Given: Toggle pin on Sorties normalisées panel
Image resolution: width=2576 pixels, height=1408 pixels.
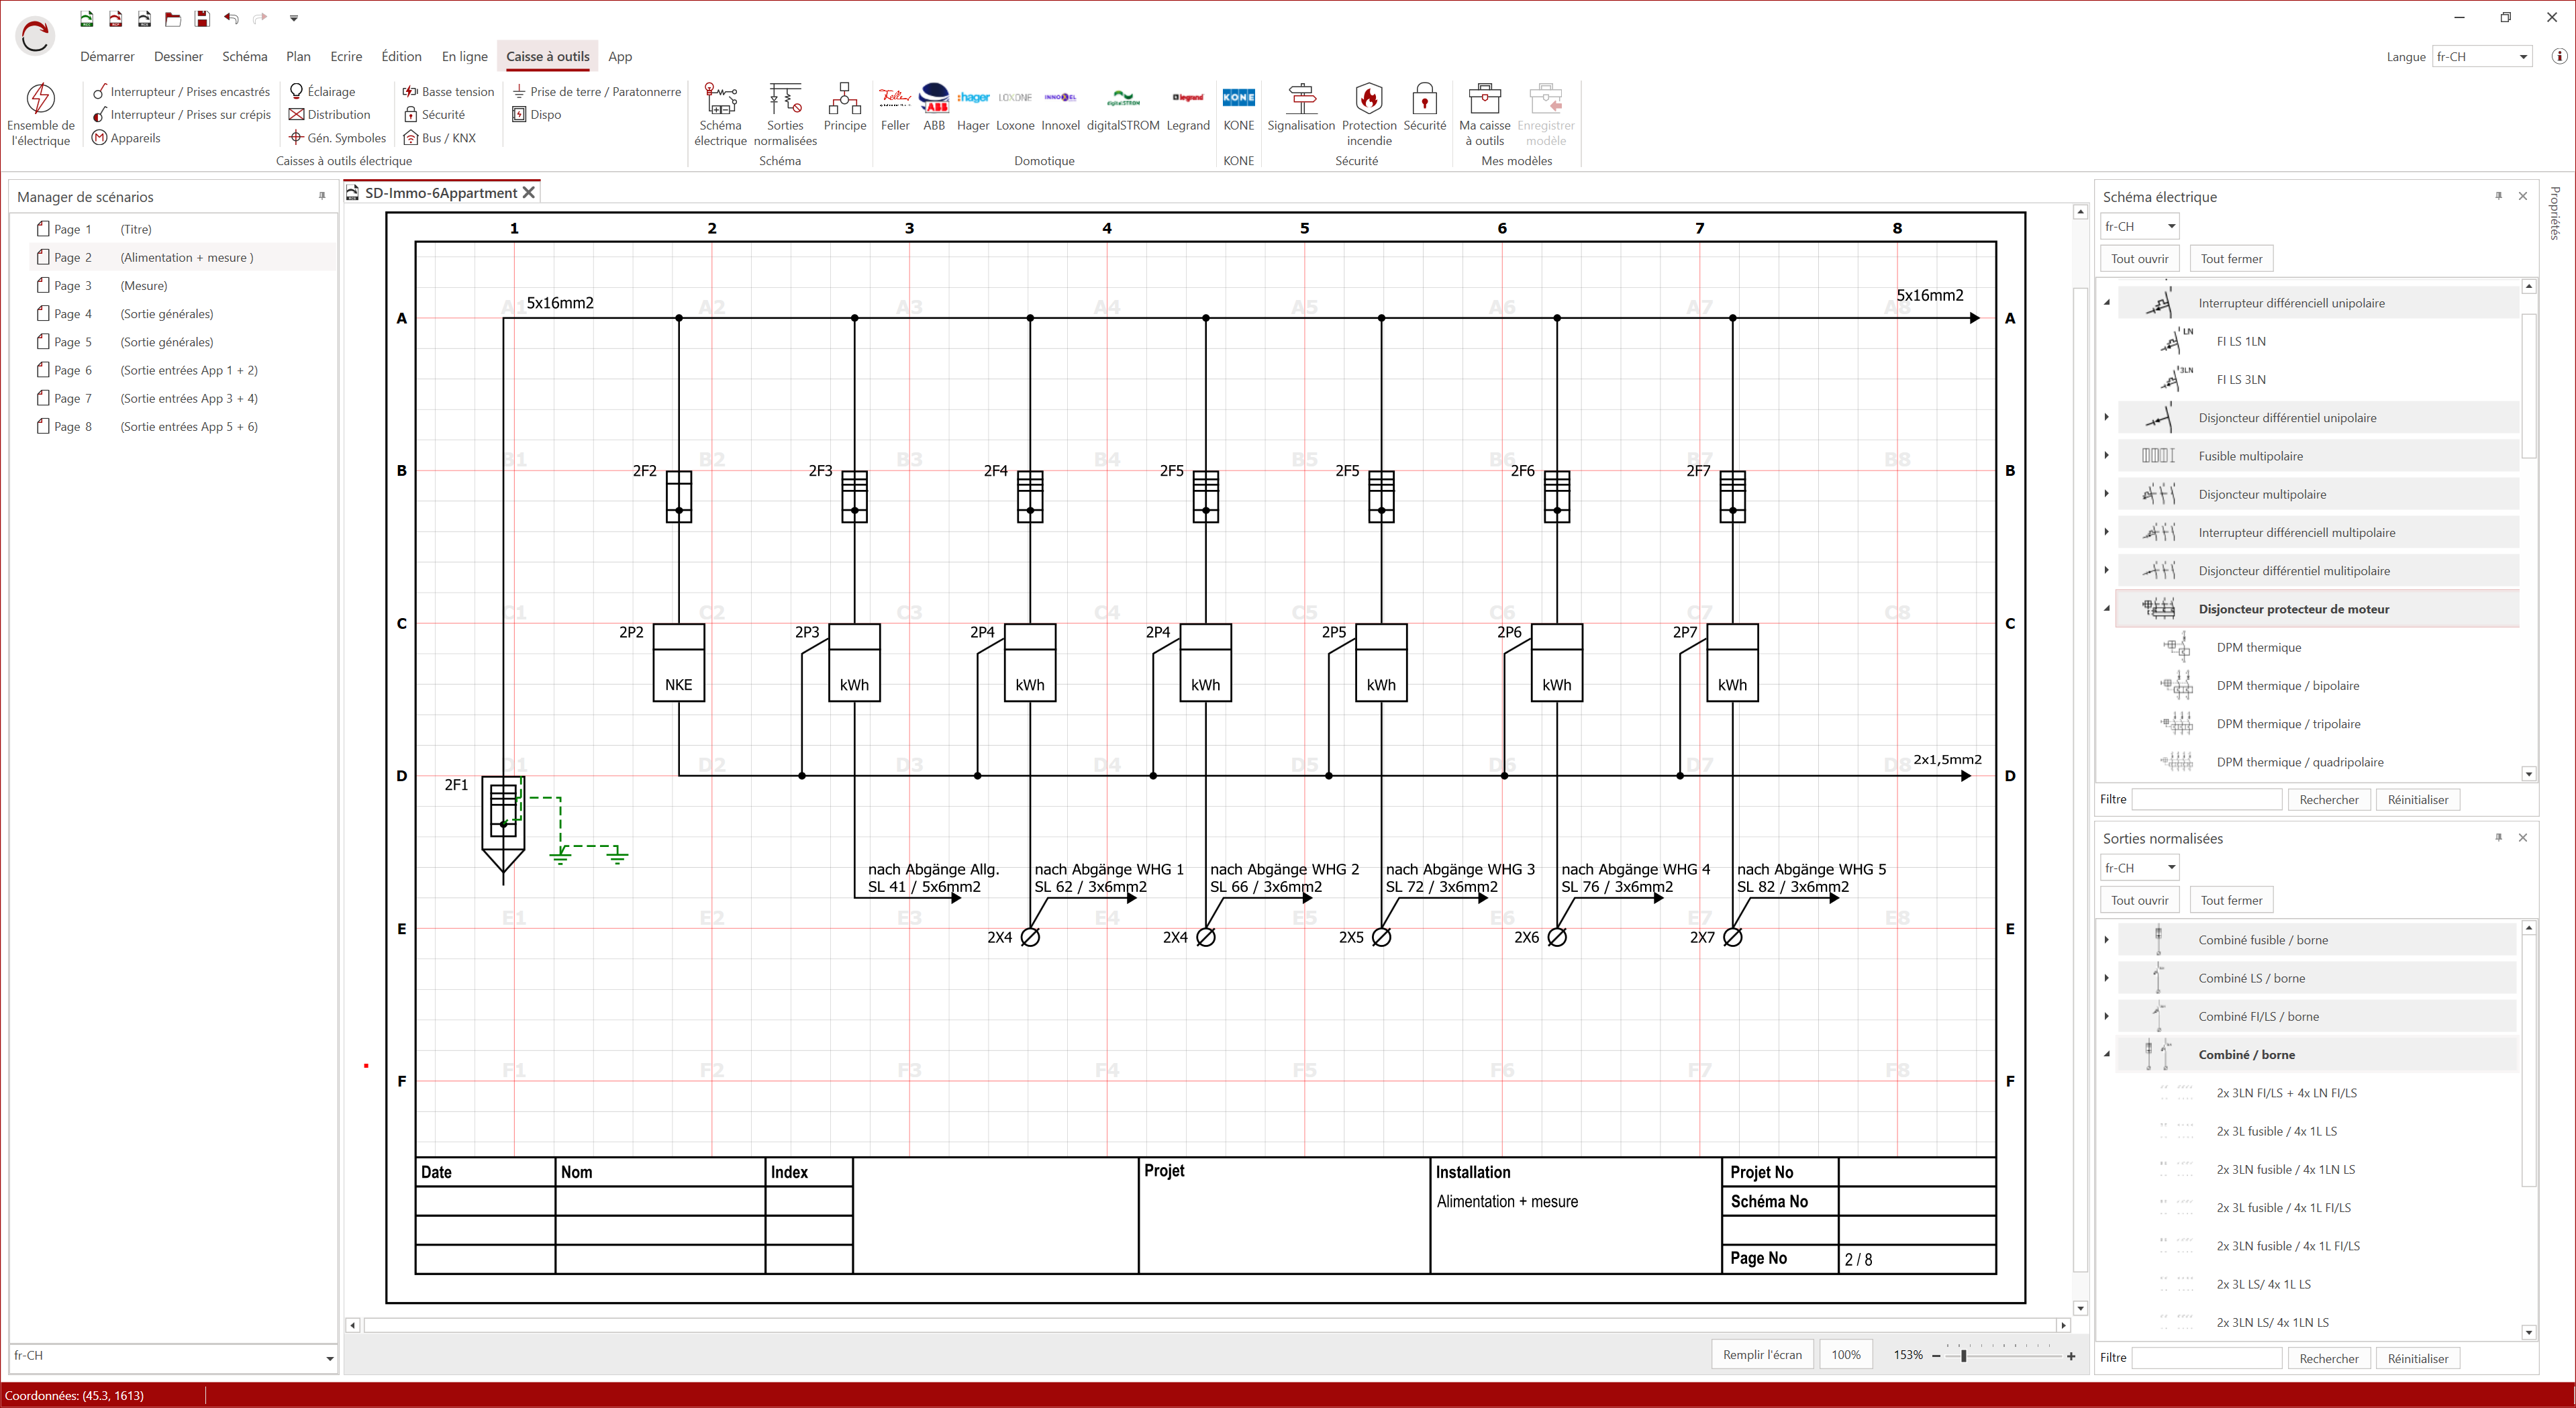Looking at the screenshot, I should [x=2498, y=838].
